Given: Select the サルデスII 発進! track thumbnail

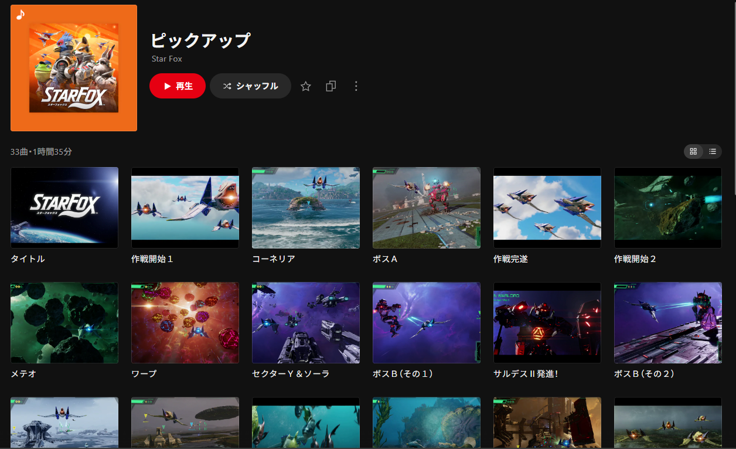Looking at the screenshot, I should (x=547, y=322).
